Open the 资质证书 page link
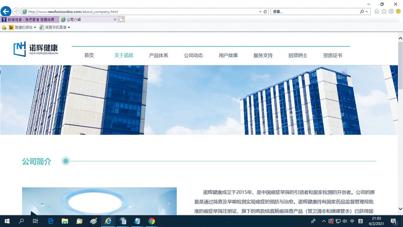This screenshot has height=227, width=403. tap(332, 55)
